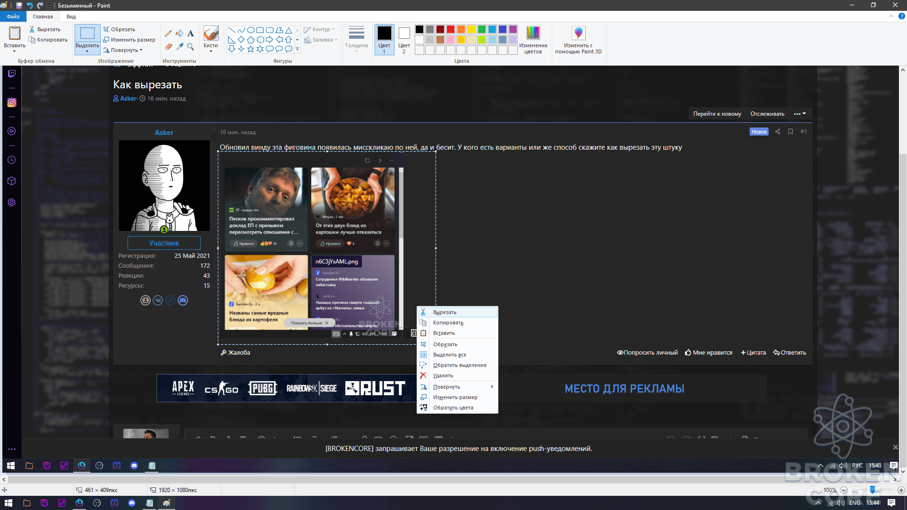Click the Paste clipboard icon
This screenshot has height=510, width=907.
[15, 33]
